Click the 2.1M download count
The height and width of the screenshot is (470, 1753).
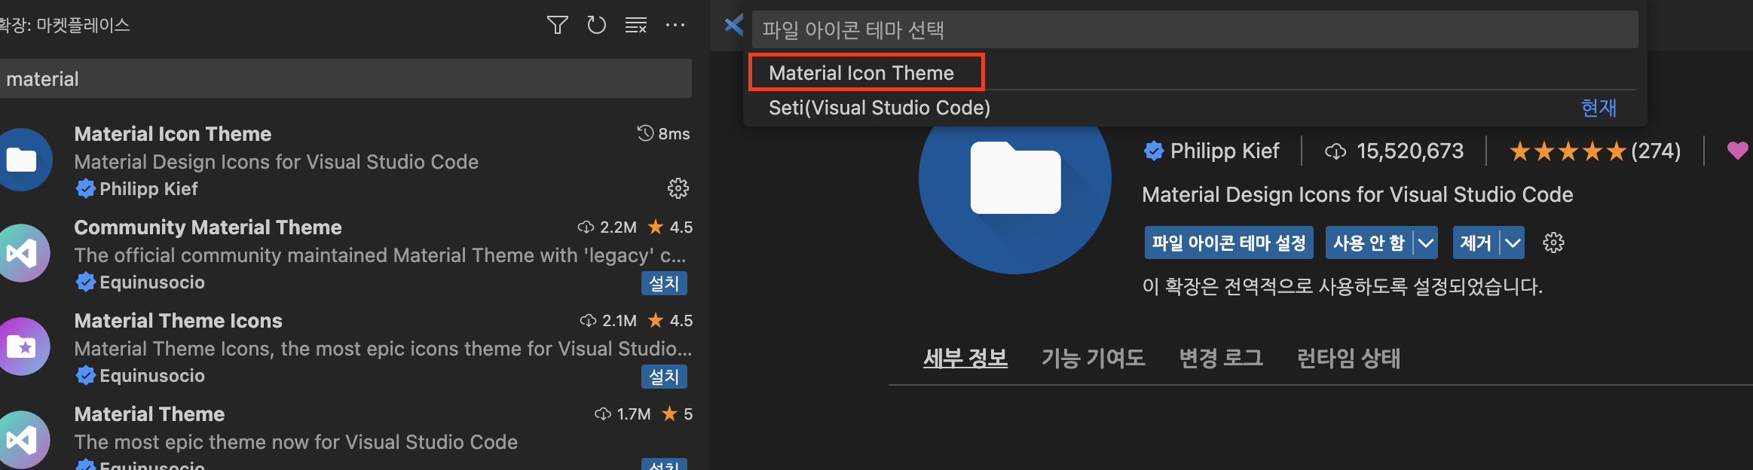point(620,321)
